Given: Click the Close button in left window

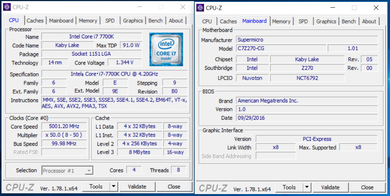Looking at the screenshot, I should click(174, 186).
